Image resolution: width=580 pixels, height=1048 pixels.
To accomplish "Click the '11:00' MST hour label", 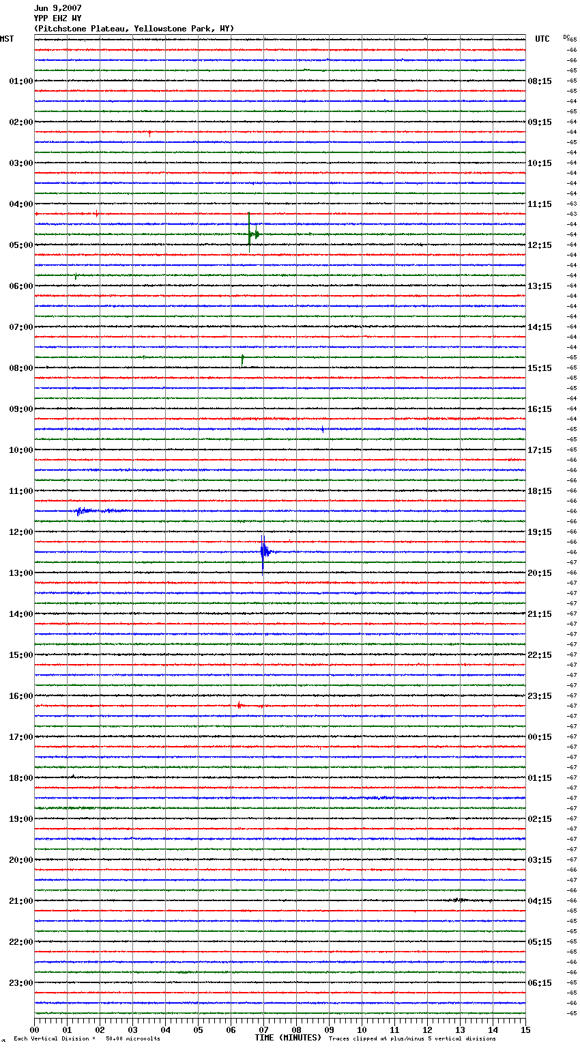I will pyautogui.click(x=21, y=491).
